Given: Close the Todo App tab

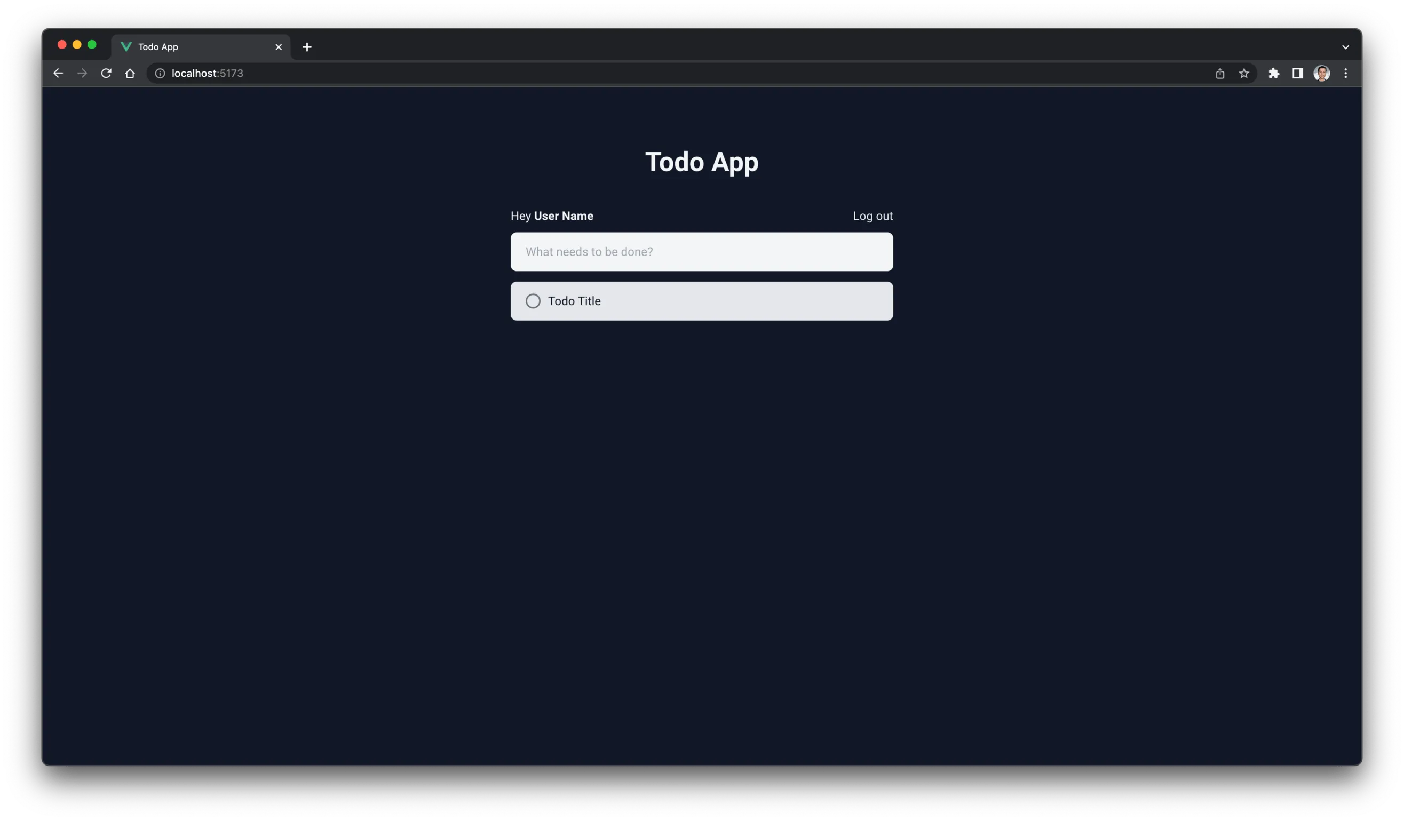Looking at the screenshot, I should tap(279, 47).
